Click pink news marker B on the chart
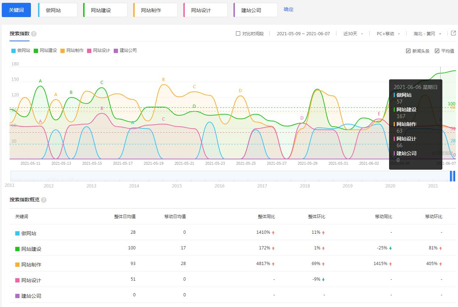 (102, 108)
